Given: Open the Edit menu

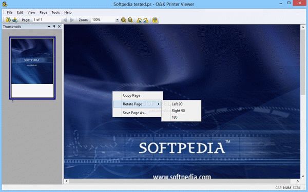Looking at the screenshot, I should pyautogui.click(x=20, y=12).
